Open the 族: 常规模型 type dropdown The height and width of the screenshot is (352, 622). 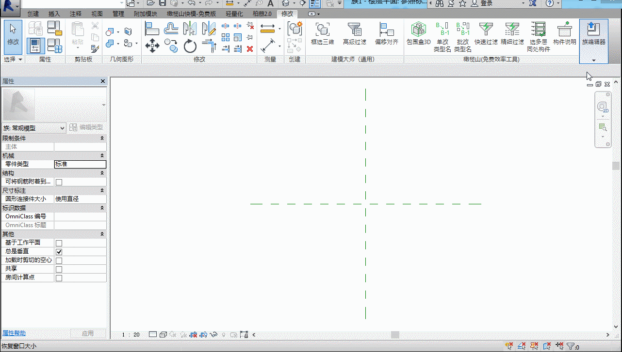(34, 128)
